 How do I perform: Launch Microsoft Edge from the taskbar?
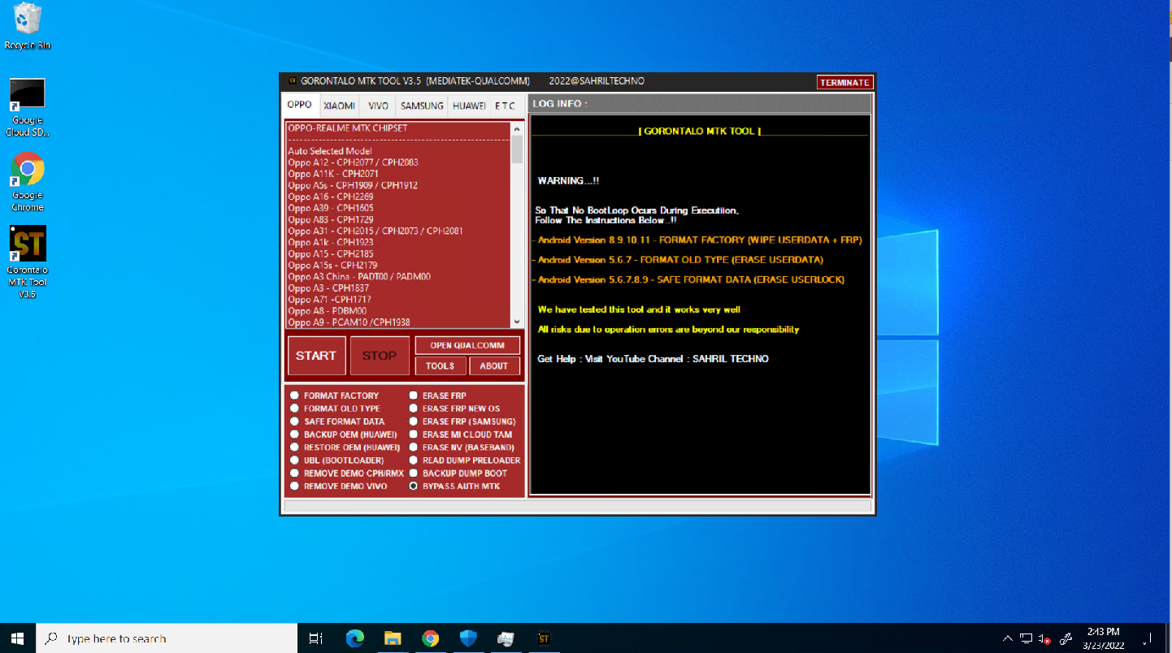(355, 638)
